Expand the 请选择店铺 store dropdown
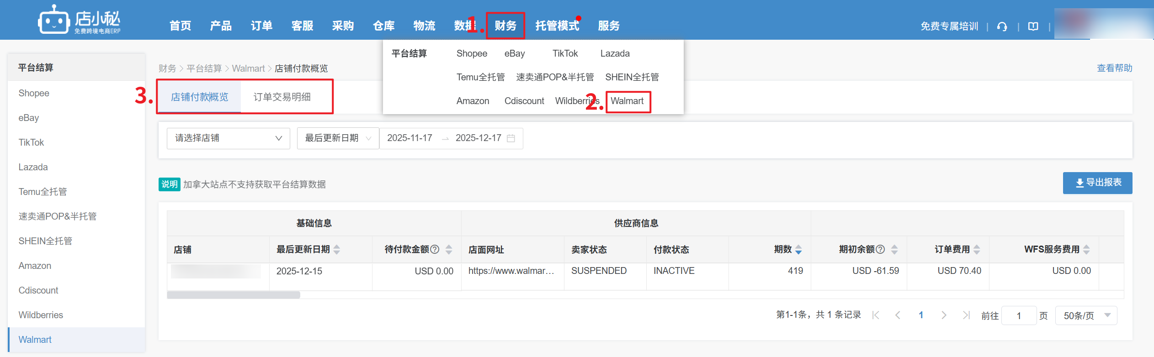This screenshot has height=357, width=1154. tap(229, 138)
